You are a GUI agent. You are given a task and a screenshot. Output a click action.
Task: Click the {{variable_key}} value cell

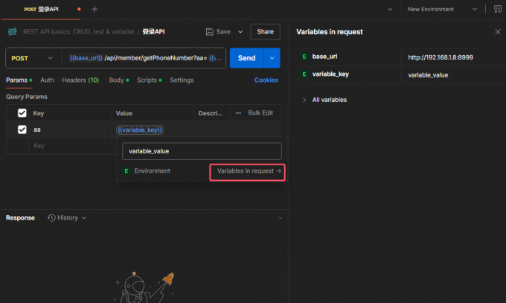click(140, 130)
